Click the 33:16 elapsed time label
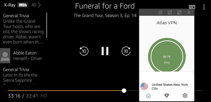 [14, 96]
